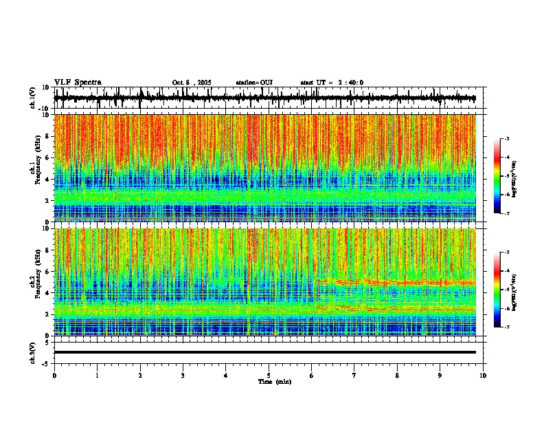Image resolution: width=544 pixels, height=421 pixels.
Task: Click the time axis tick label "9"
Action: point(440,376)
